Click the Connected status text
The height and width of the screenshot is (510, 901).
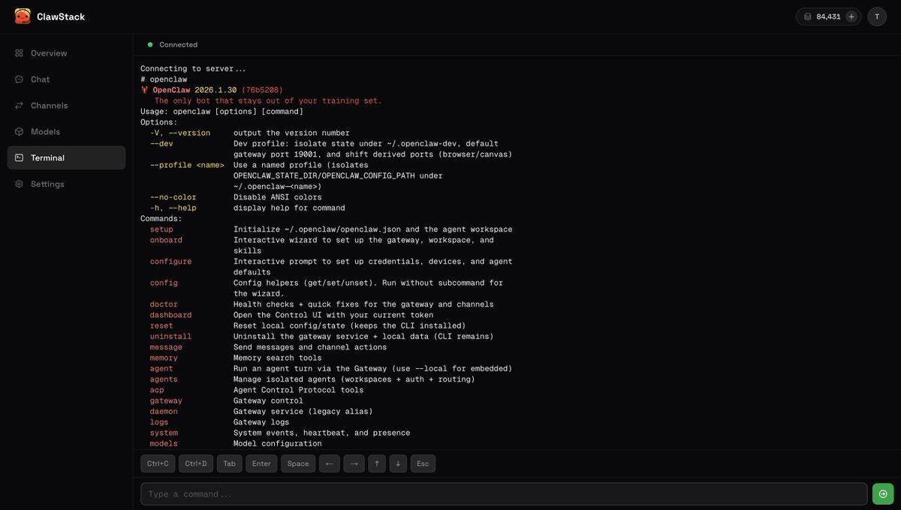179,45
